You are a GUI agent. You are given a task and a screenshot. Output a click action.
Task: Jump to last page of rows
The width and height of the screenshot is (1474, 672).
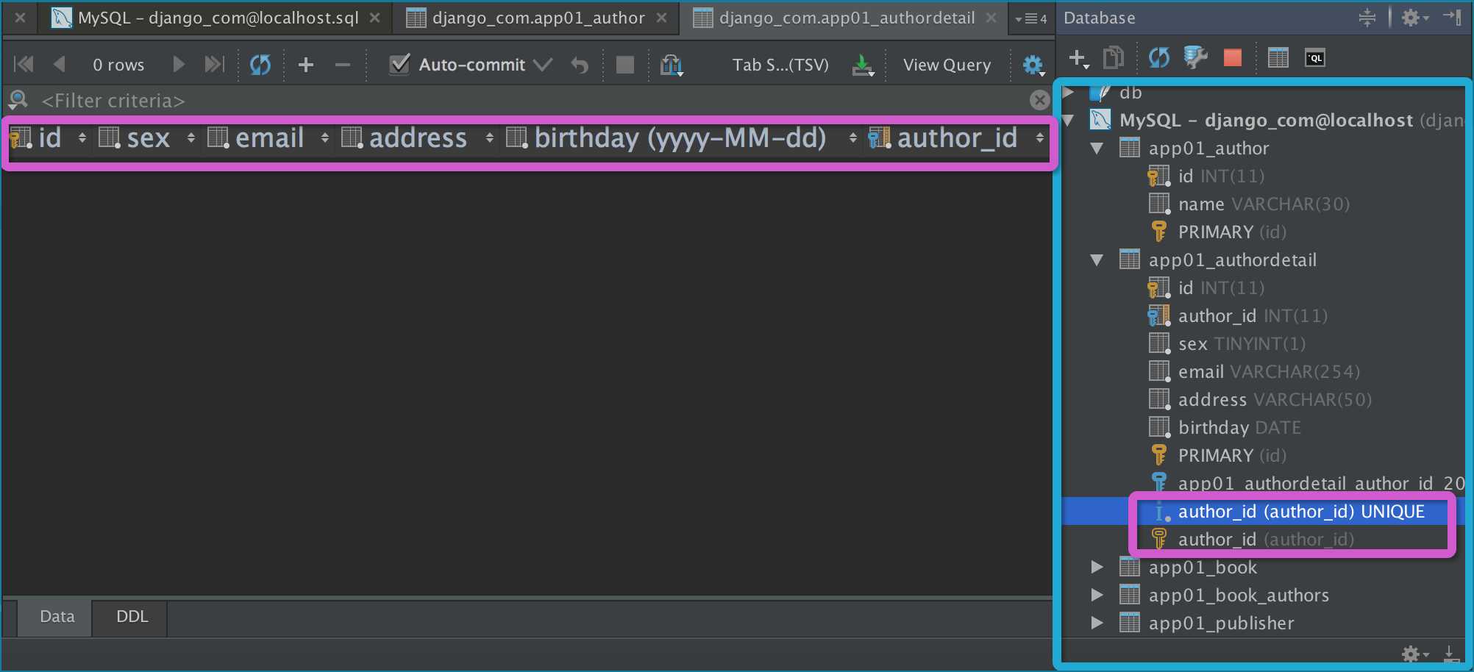tap(214, 65)
